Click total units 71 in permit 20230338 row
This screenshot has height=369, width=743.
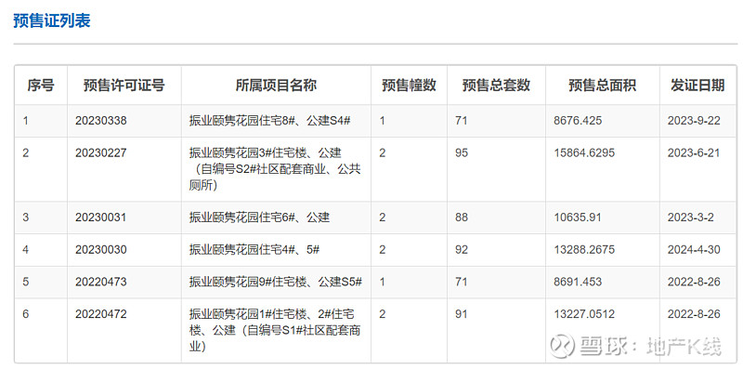point(461,121)
